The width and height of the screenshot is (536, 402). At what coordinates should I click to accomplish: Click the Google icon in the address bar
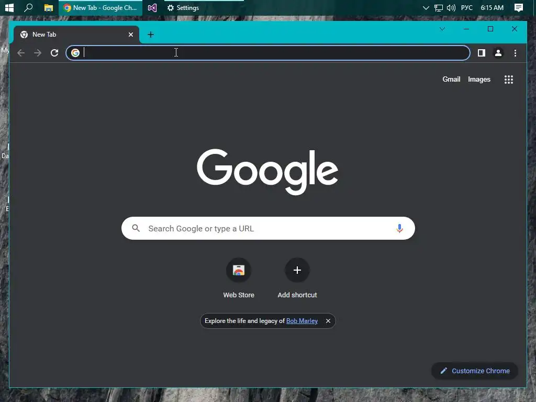(75, 53)
